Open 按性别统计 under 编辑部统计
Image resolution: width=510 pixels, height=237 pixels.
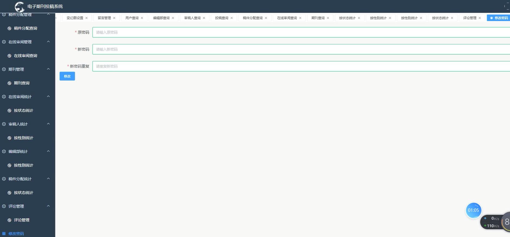coord(24,165)
